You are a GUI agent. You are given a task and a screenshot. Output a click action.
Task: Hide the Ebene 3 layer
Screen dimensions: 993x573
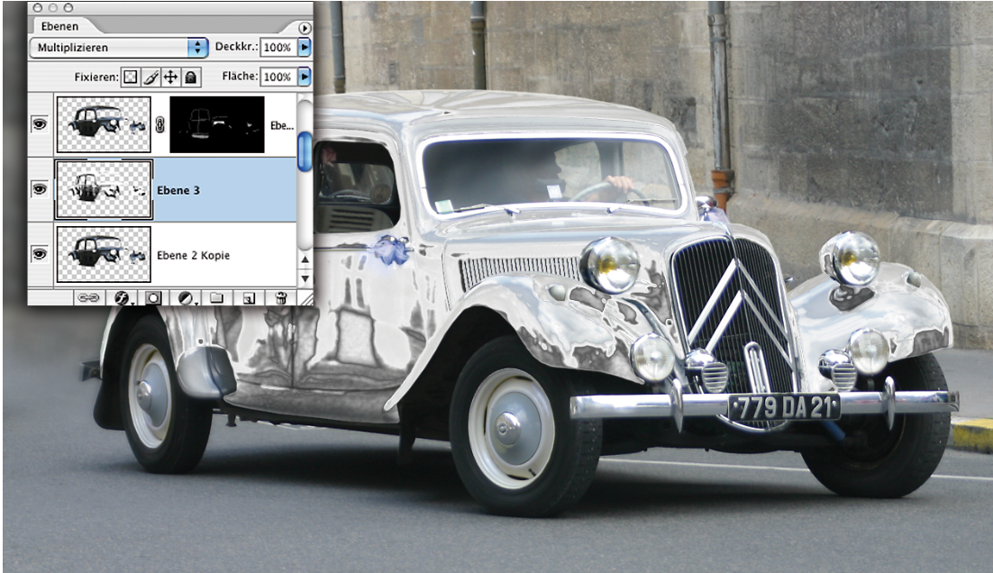(x=40, y=189)
